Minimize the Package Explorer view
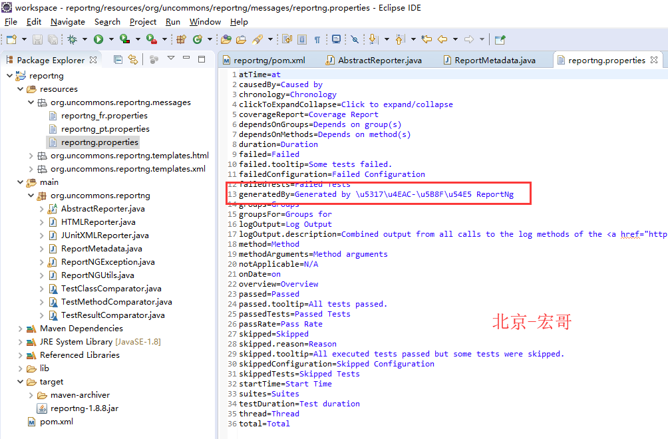Viewport: 668px width, 439px height. [186, 58]
